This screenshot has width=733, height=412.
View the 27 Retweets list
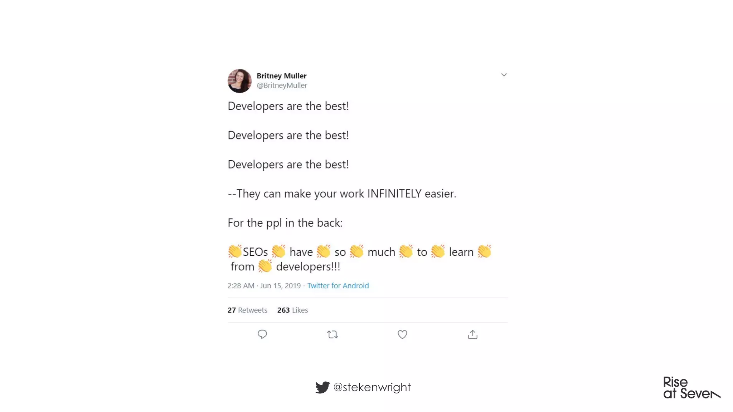247,310
